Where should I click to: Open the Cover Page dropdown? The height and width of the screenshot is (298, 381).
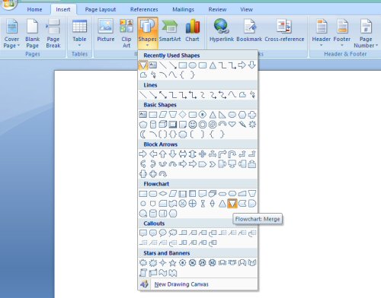[x=11, y=33]
